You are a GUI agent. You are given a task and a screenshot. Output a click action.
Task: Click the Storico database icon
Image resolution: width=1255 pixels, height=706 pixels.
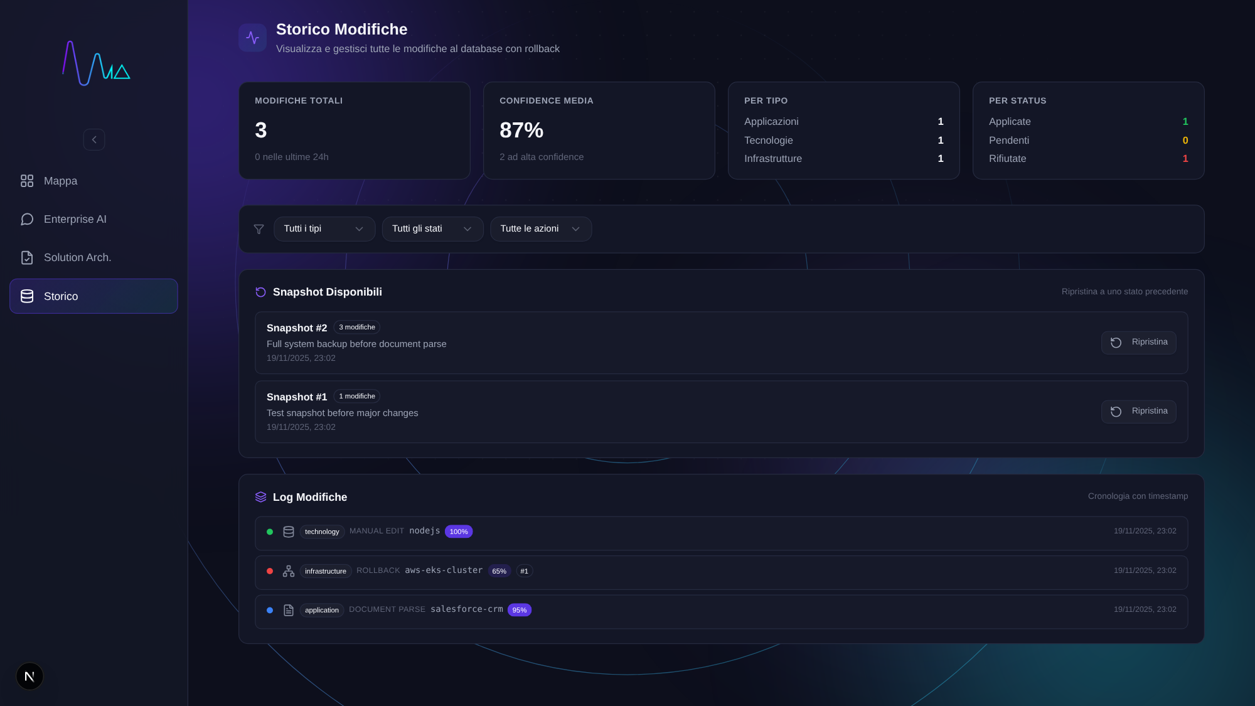27,296
